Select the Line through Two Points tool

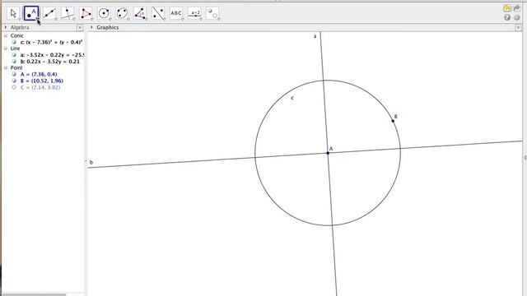pos(49,13)
